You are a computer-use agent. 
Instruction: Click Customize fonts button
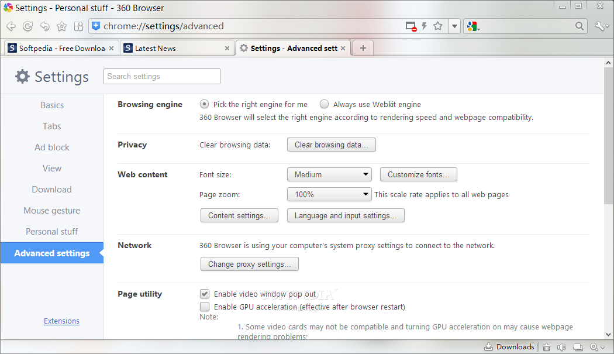click(418, 174)
